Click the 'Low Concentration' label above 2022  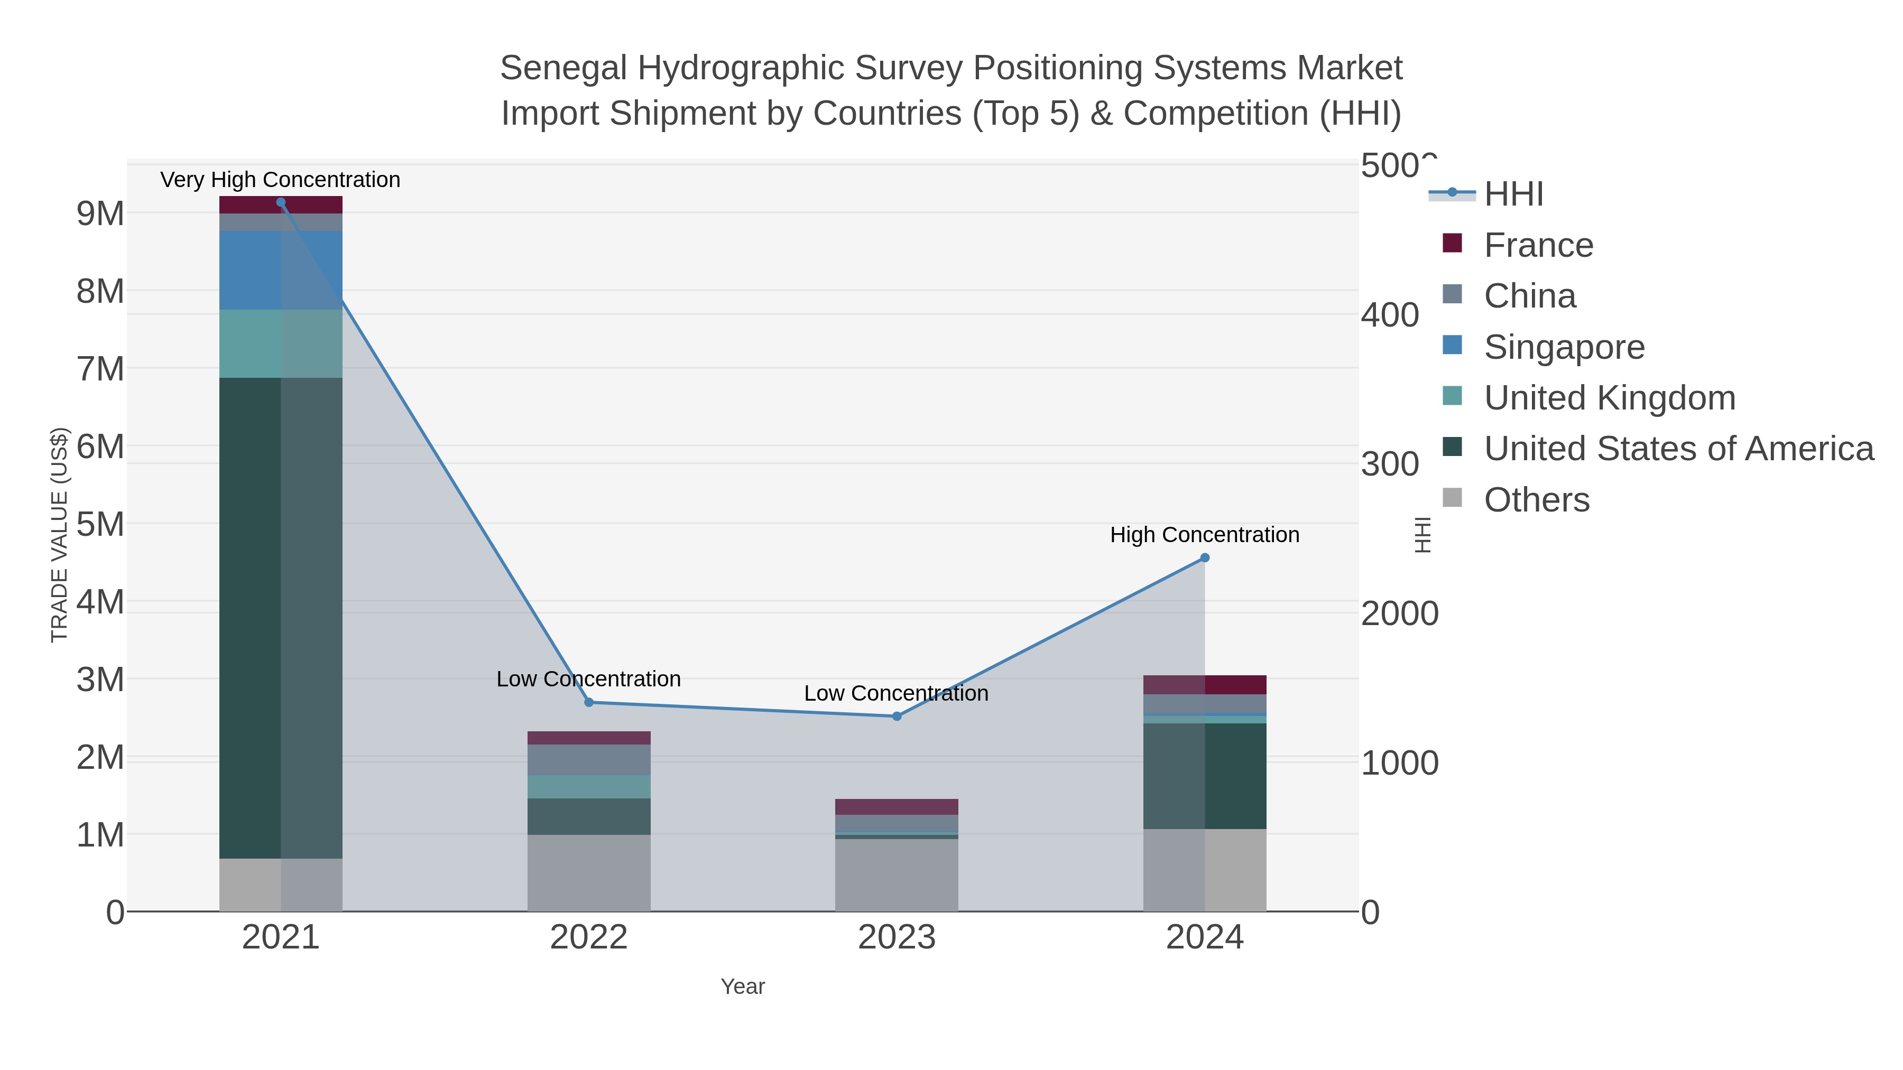tap(589, 678)
